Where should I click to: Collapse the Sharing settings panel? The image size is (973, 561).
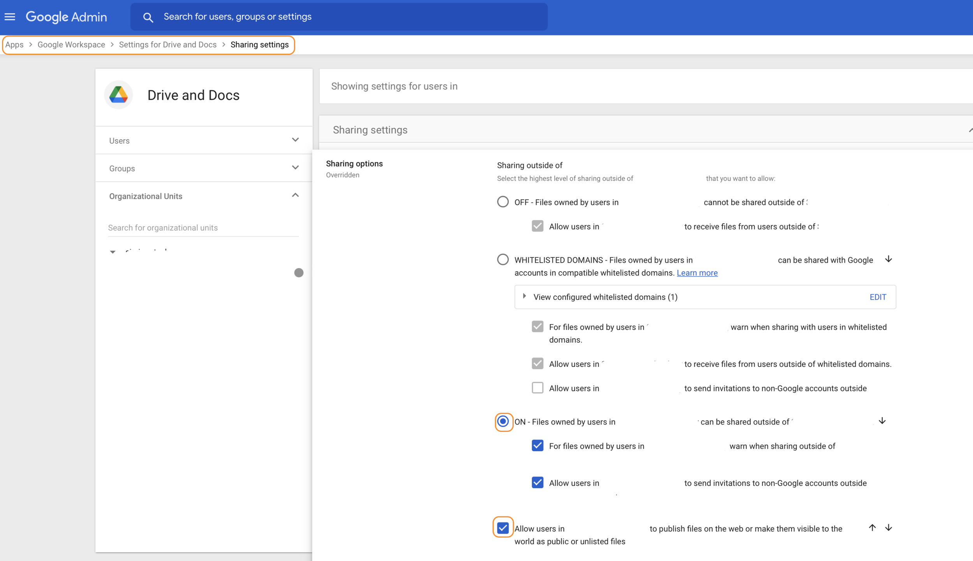click(x=970, y=130)
